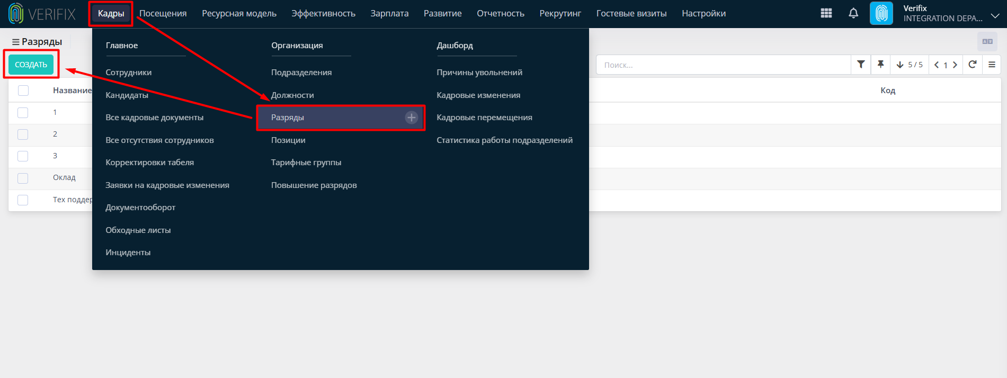
Task: Sort by the Код column header
Action: [x=888, y=91]
